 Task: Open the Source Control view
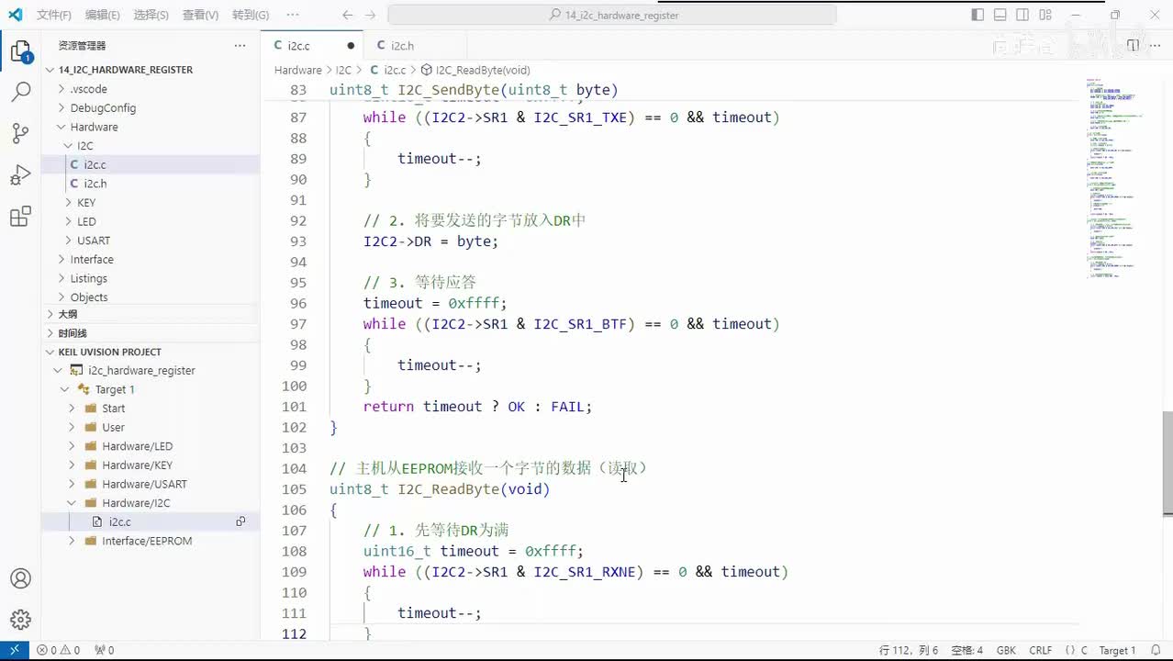[20, 133]
